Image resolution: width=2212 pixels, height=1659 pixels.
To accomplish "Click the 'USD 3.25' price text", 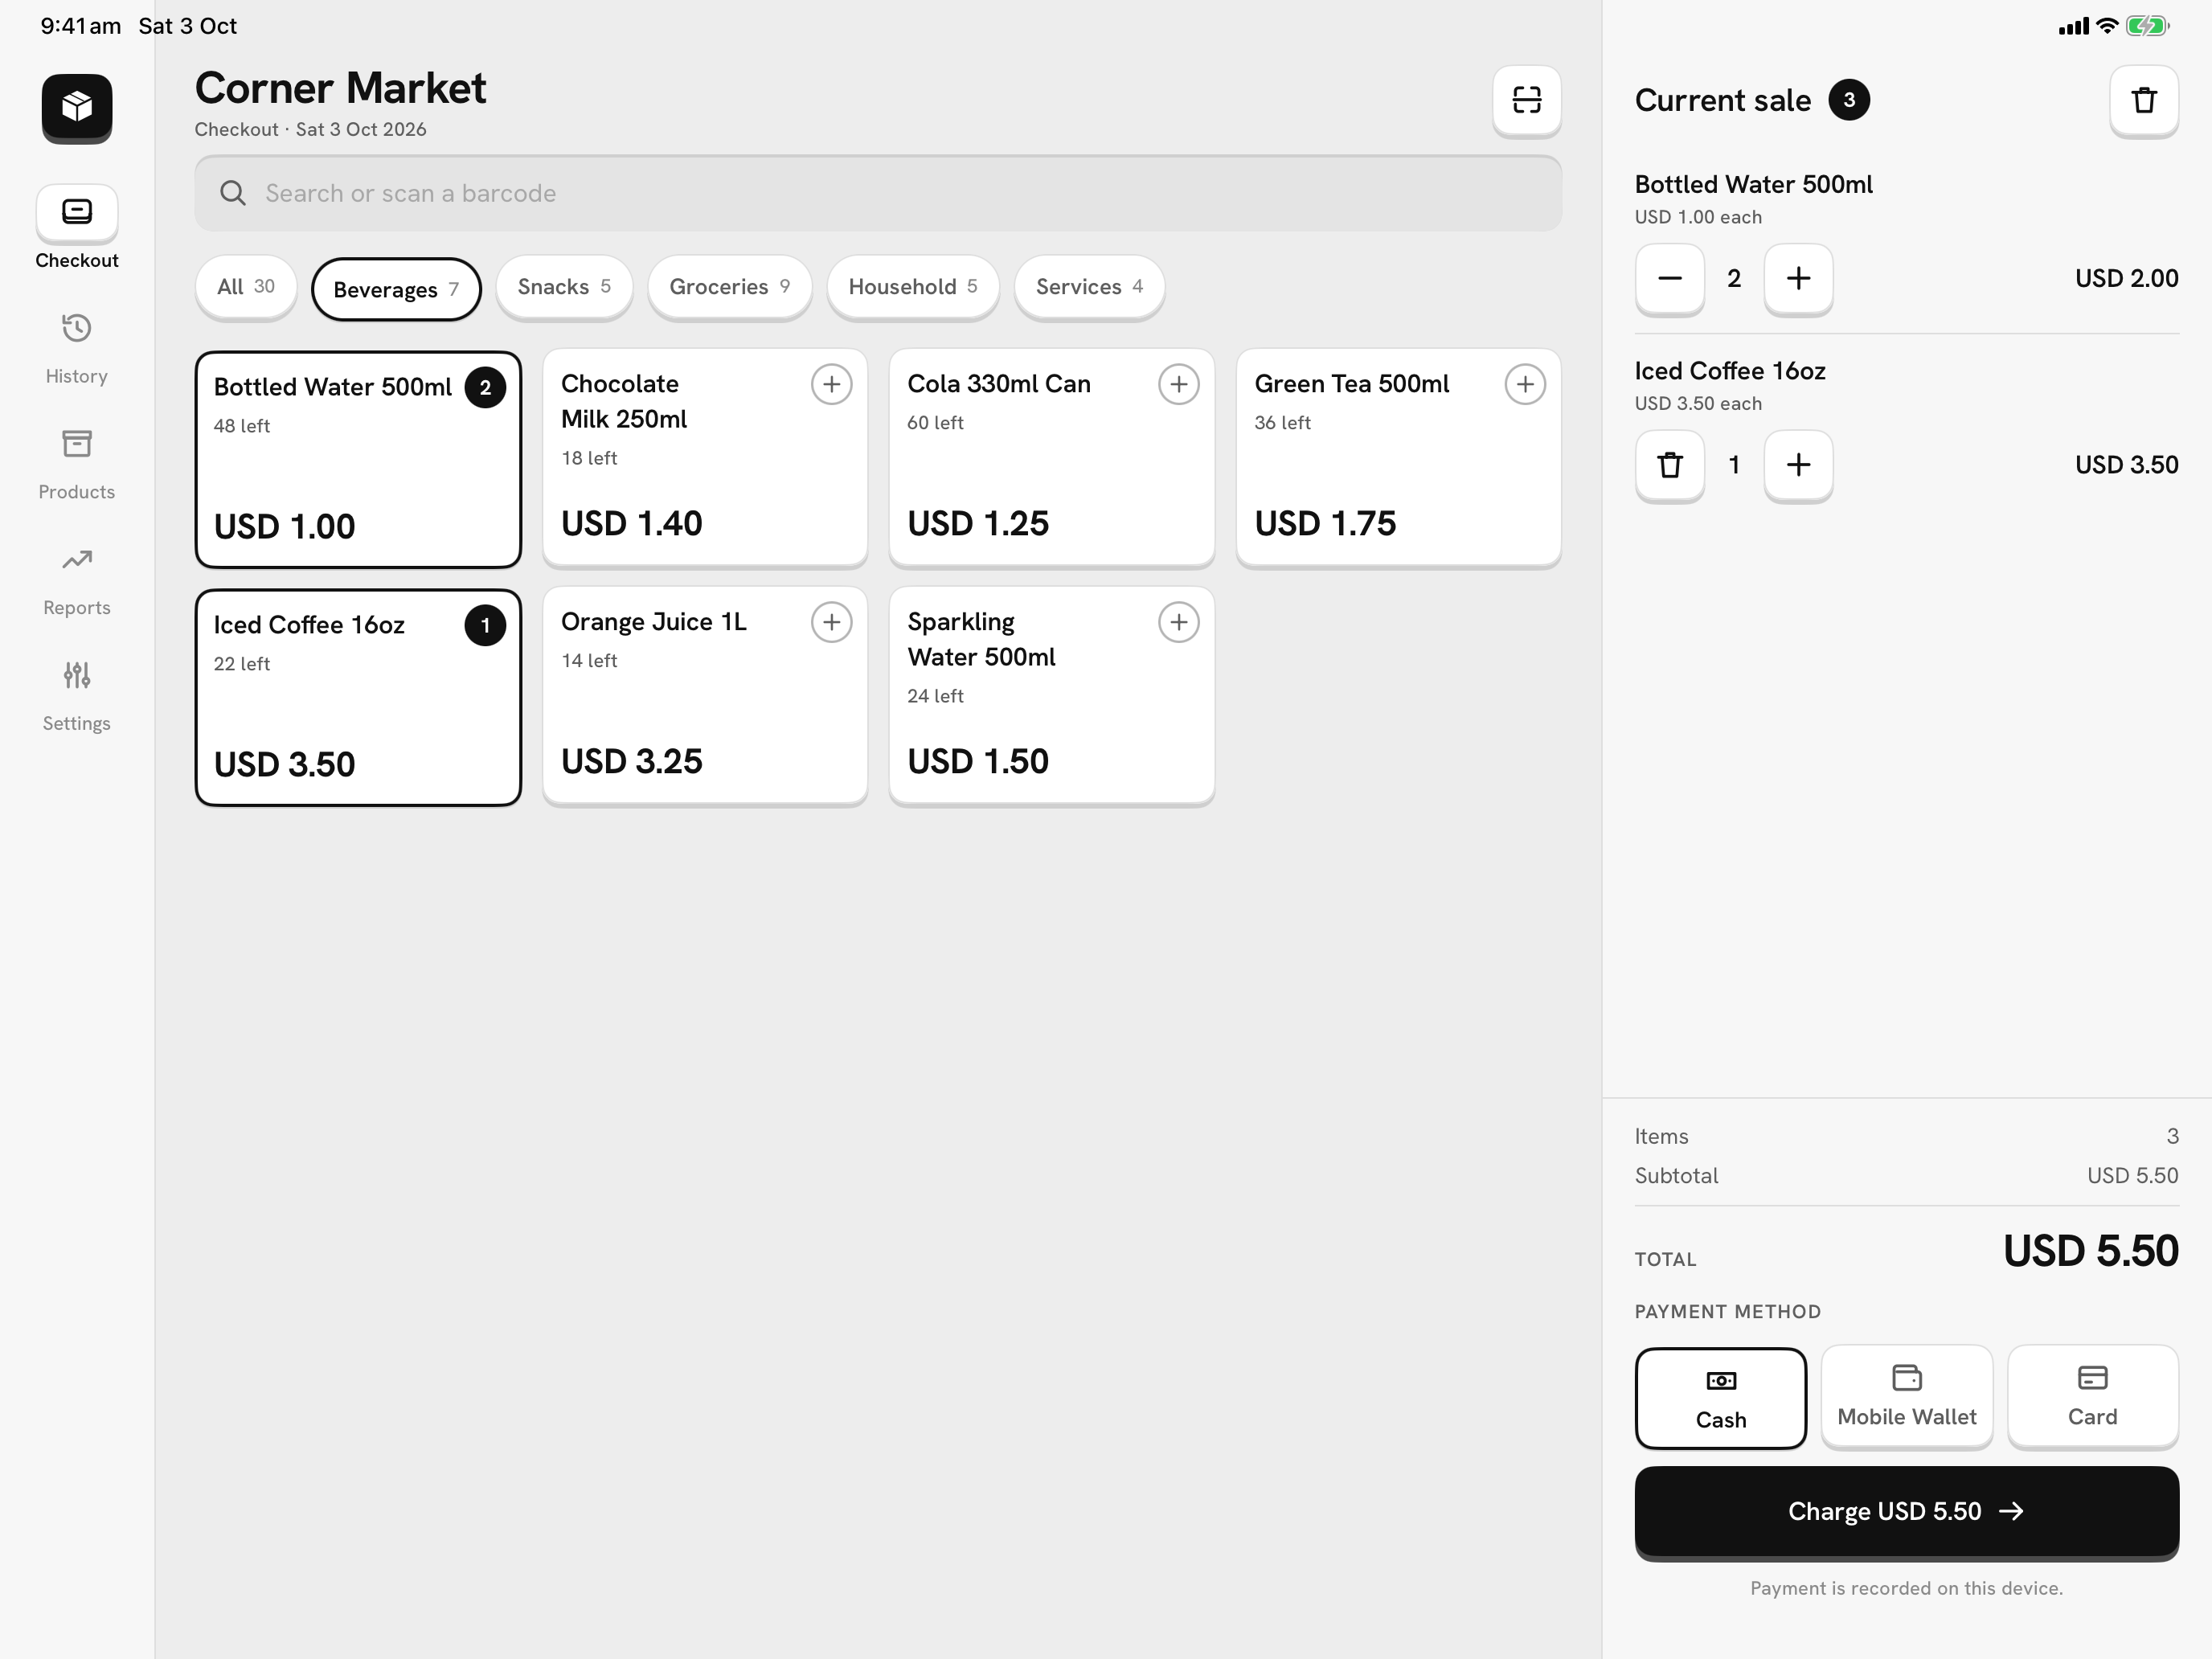I will pyautogui.click(x=631, y=762).
